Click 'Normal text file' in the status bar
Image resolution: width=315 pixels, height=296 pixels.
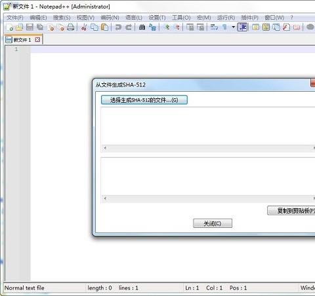[24, 288]
